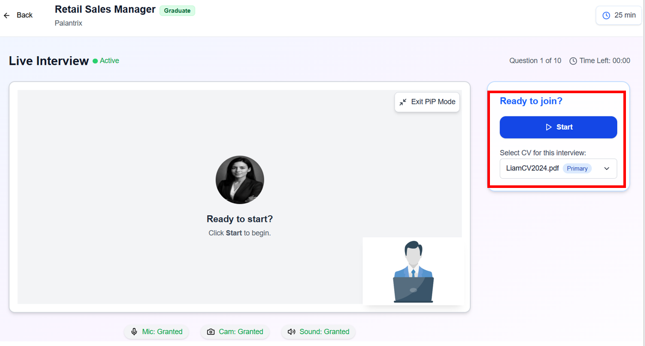Viewport: 645px width, 346px height.
Task: Click the 25 min duration badge
Action: 619,15
